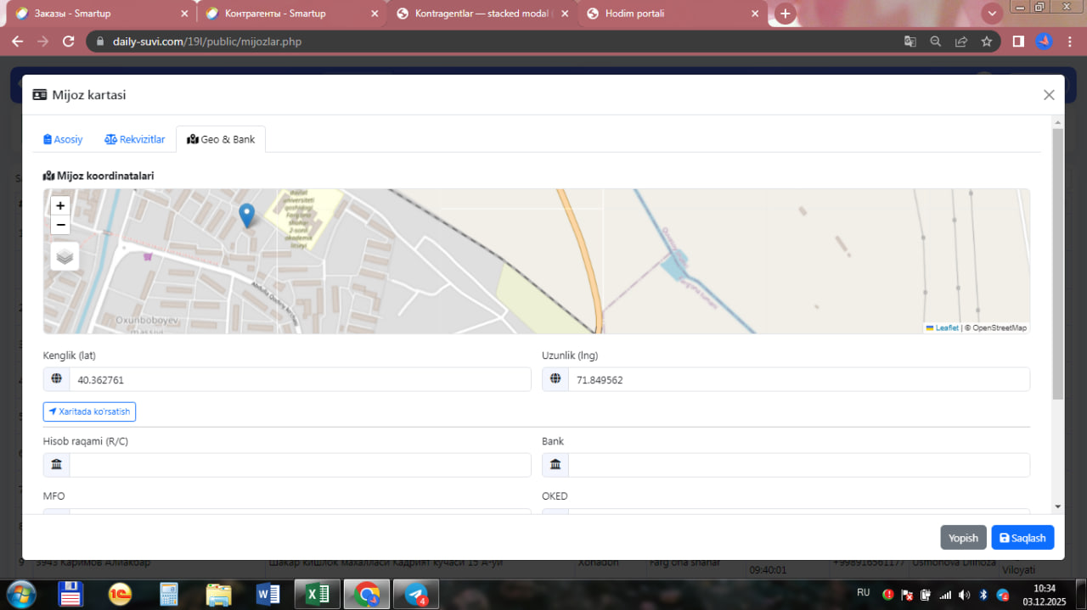Focus the Hisob raqami (R/C) field
This screenshot has height=610, width=1087.
click(x=299, y=465)
